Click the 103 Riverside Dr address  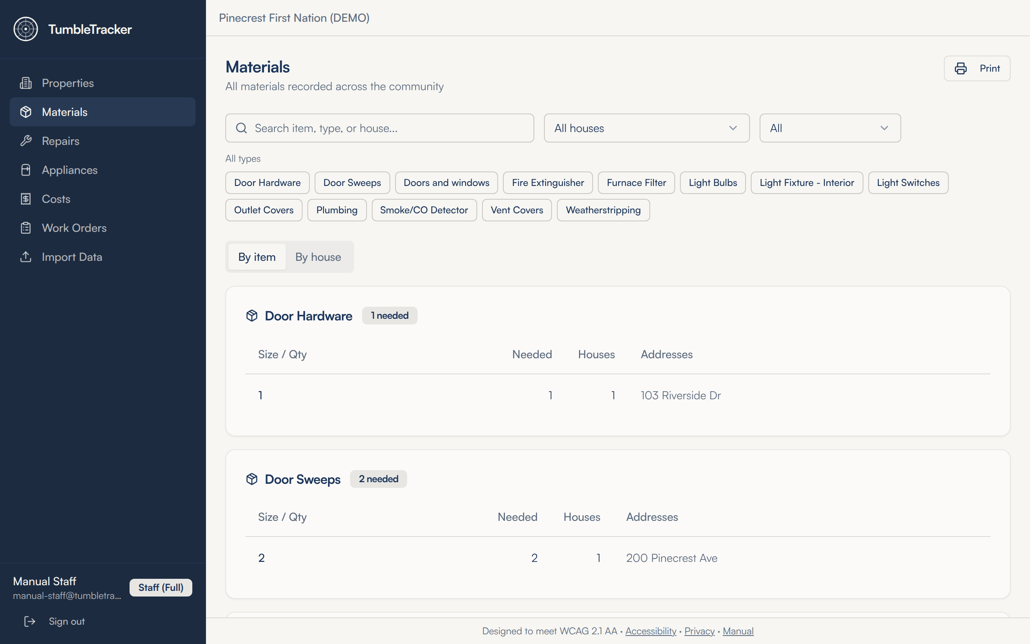(681, 396)
